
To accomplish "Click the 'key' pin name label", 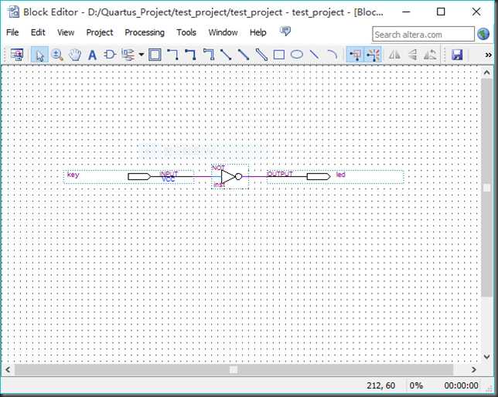I will coord(73,175).
